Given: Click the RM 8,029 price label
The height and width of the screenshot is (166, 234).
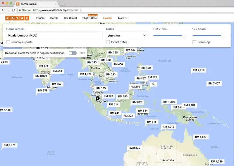Looking at the screenshot, I should pos(41,76).
